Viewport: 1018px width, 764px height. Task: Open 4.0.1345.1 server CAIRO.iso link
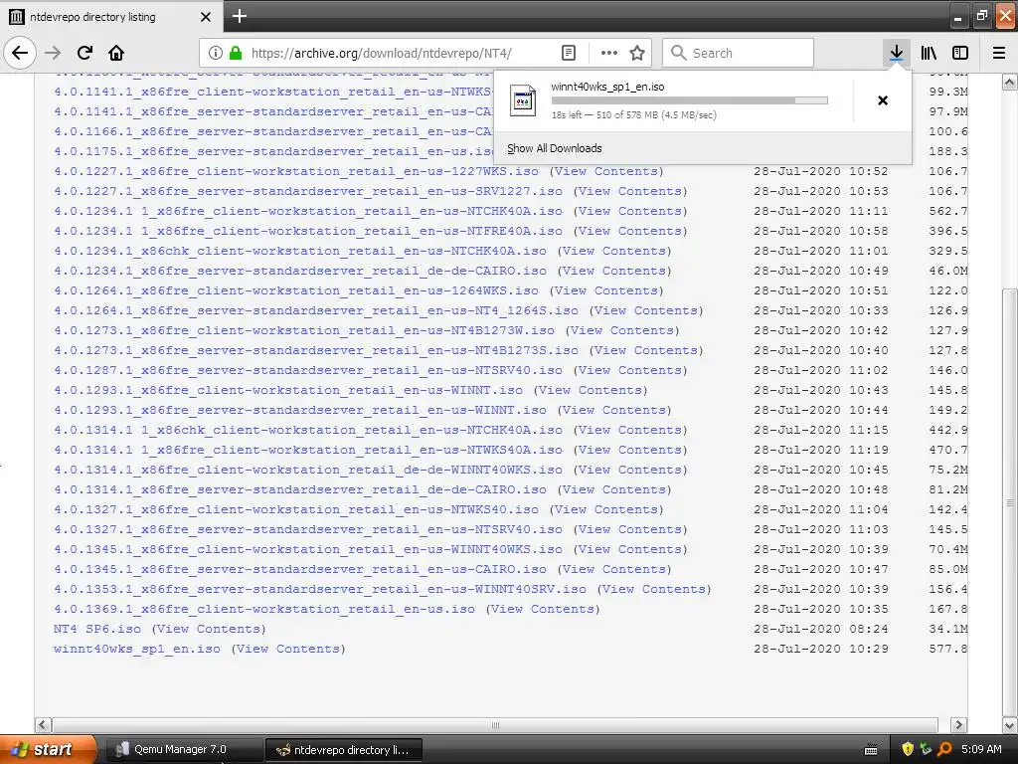pos(300,570)
